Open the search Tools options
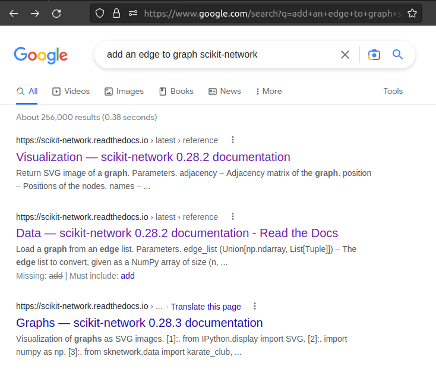Viewport: 436px width, 375px height. point(393,92)
